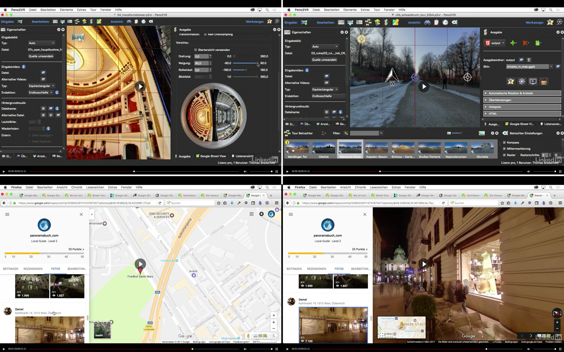Click the star wand icon under Skin field

tap(511, 81)
